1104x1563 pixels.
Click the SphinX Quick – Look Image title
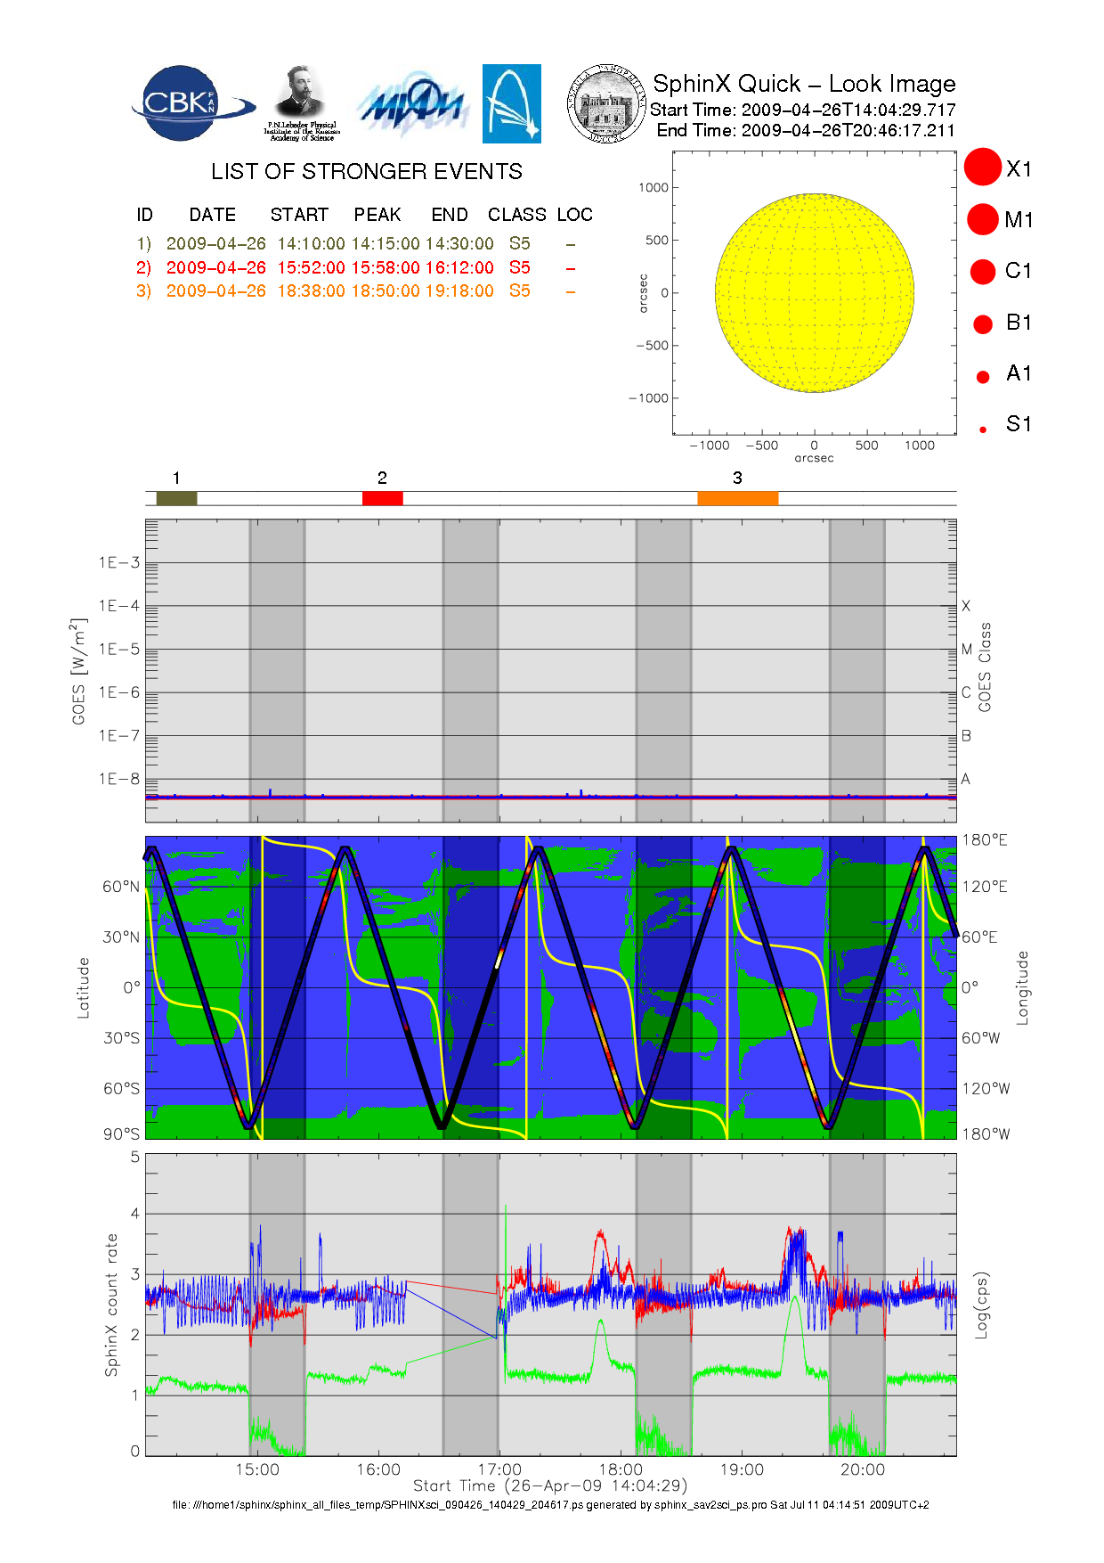tap(803, 84)
